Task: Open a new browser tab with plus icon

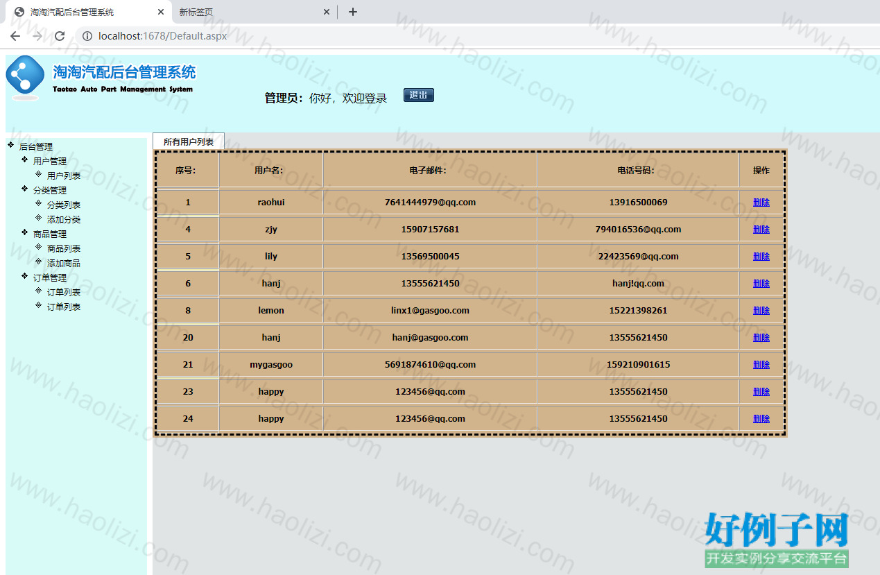Action: pos(353,12)
